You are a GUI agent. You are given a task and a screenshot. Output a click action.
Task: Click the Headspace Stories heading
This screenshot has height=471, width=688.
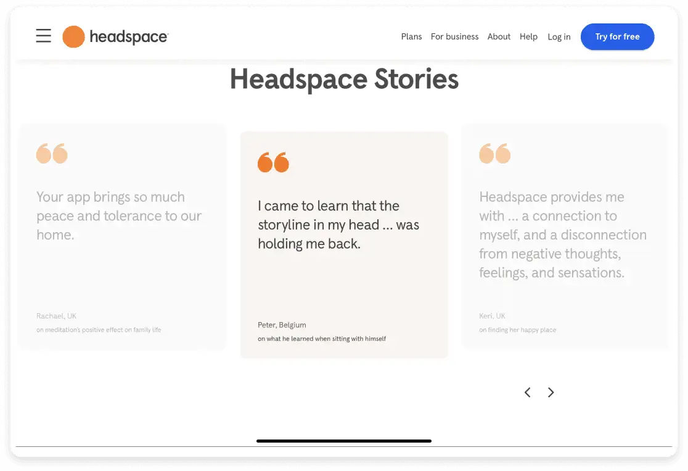(x=344, y=79)
